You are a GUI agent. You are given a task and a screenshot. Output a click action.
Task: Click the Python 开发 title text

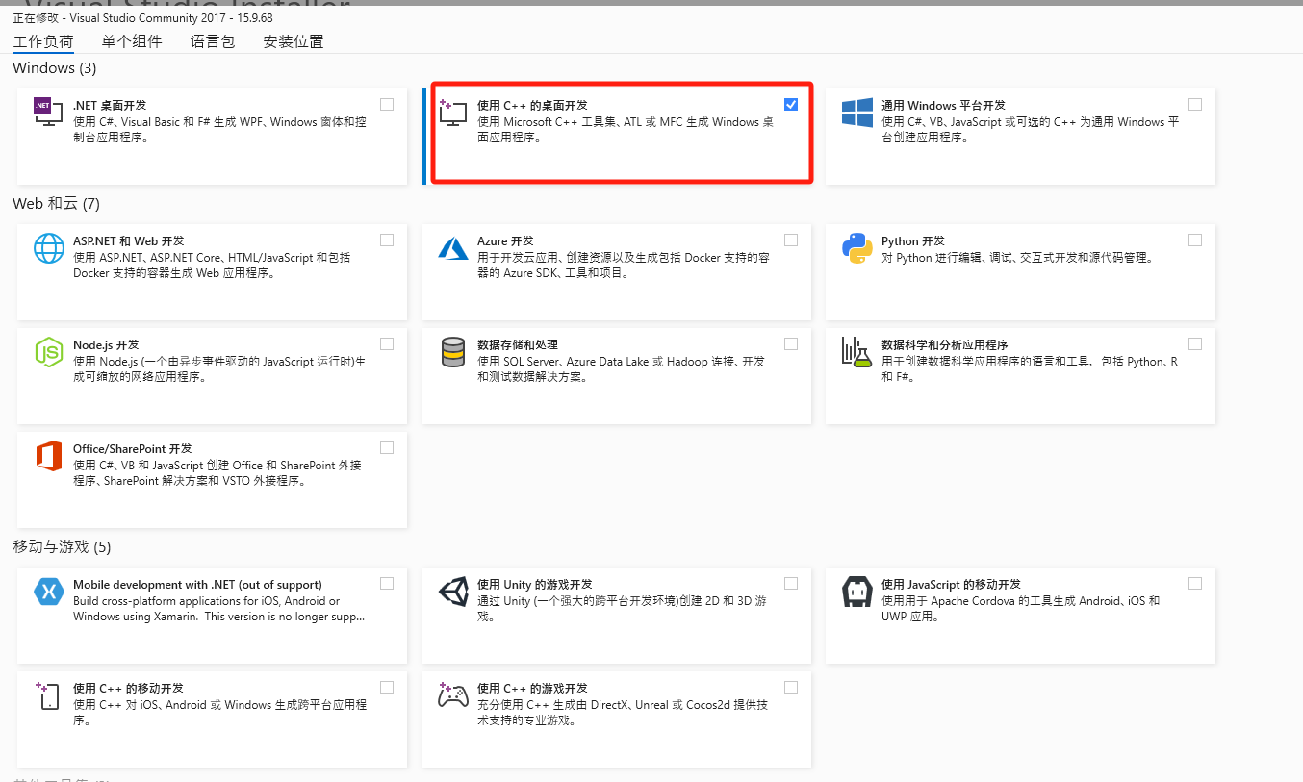tap(913, 240)
